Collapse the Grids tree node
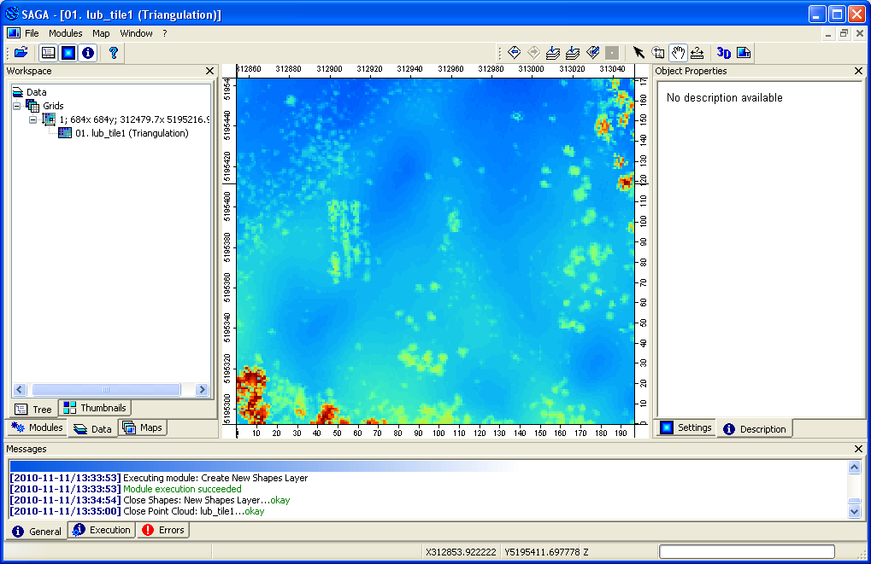871x564 pixels. [18, 105]
